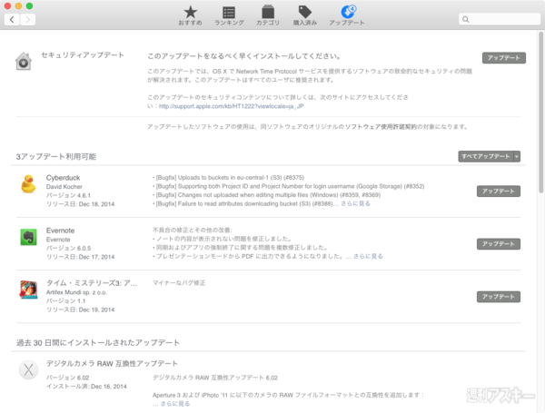545x413 pixels.
Task: Go back with the left arrow button
Action: click(x=12, y=19)
